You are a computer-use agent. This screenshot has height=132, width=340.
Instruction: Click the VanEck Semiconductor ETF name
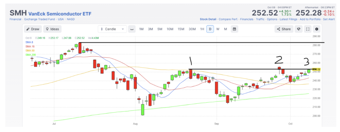pos(60,14)
